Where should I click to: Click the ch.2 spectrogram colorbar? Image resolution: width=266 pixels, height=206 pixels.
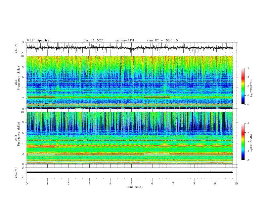point(243,142)
